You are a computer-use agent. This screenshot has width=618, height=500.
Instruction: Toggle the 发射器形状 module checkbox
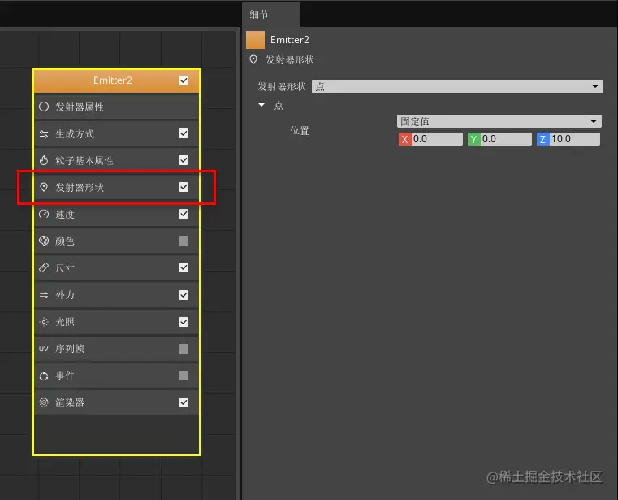184,187
